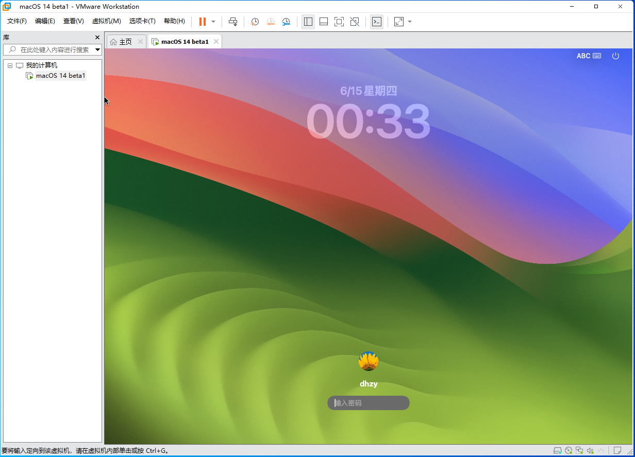635x457 pixels.
Task: Open the display stretch options dropdown
Action: coord(410,22)
